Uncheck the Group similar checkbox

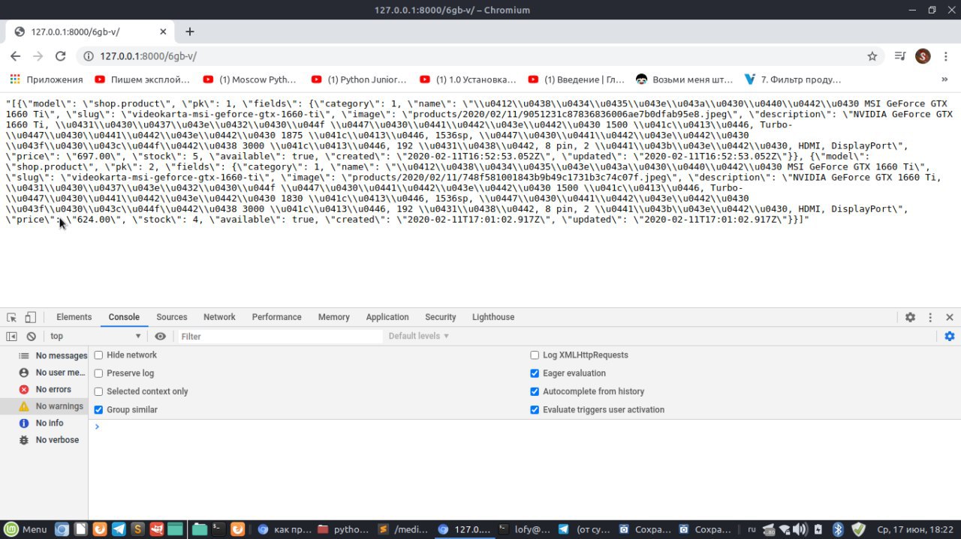click(x=98, y=410)
